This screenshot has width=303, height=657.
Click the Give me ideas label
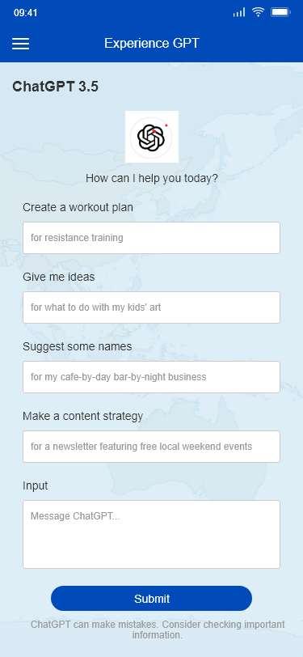[59, 277]
